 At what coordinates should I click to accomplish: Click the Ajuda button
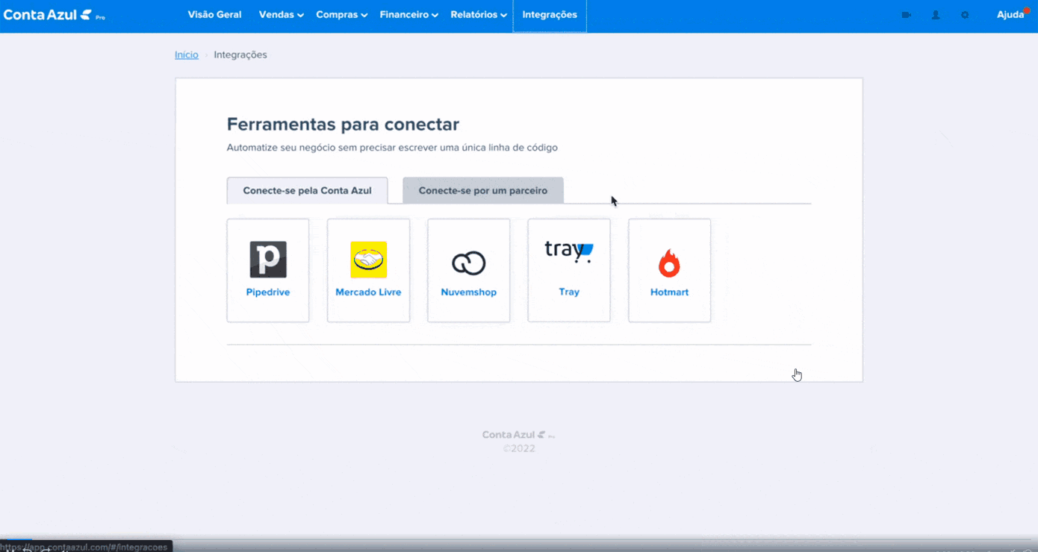pos(1012,14)
